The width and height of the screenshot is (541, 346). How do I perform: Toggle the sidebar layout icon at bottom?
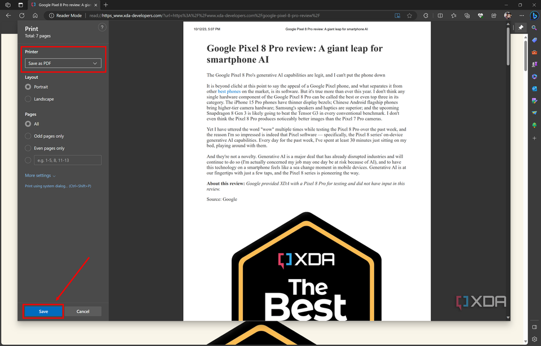[534, 327]
